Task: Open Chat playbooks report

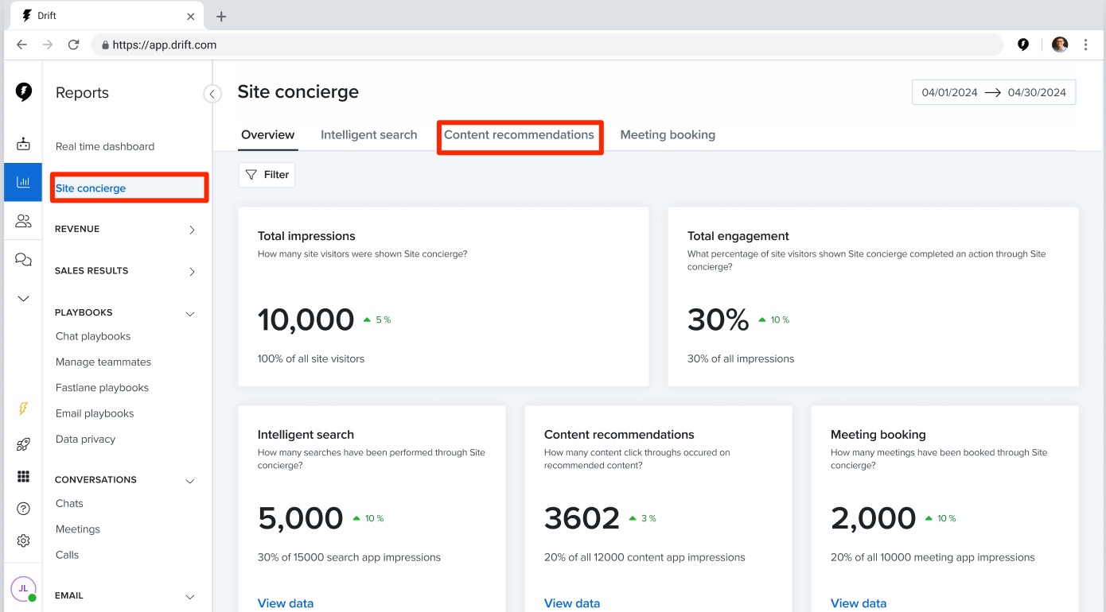Action: 93,336
